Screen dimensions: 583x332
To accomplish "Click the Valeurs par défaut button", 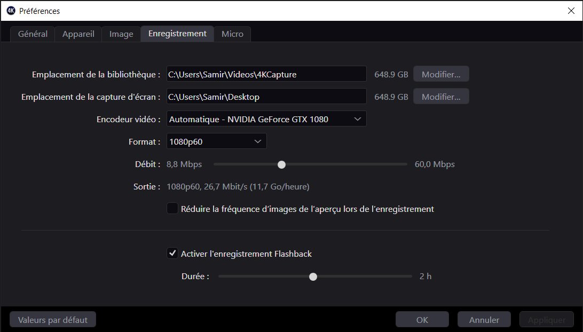I will (x=52, y=320).
